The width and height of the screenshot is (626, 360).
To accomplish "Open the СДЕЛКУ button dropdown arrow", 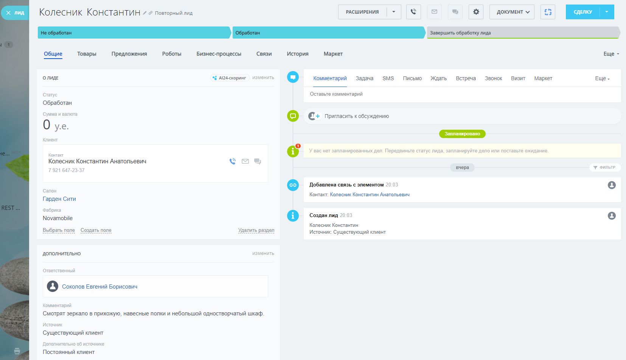I will point(607,12).
